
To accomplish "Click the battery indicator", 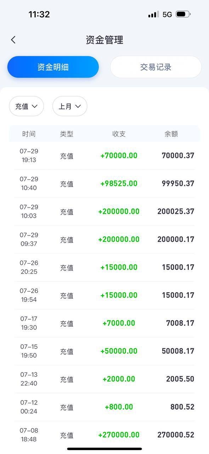I will (183, 15).
